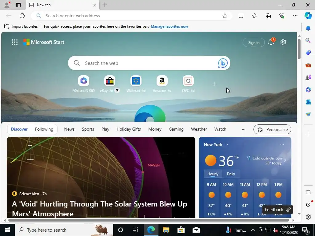Customize sidebar with plus icon

pyautogui.click(x=308, y=134)
